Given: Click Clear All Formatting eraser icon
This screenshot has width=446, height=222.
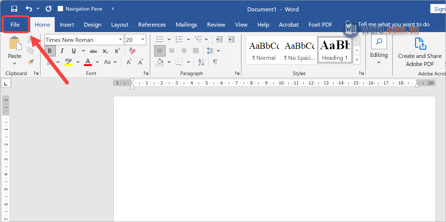Looking at the screenshot, I should tap(132, 51).
